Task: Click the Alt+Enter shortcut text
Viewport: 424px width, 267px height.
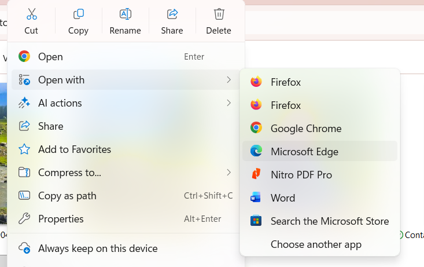Action: coord(202,219)
